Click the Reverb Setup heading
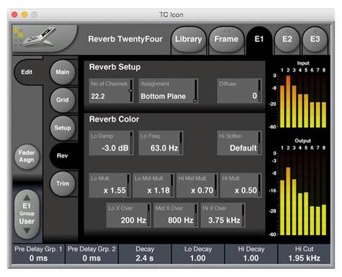Screen dimensions: 342x277 (x=115, y=67)
